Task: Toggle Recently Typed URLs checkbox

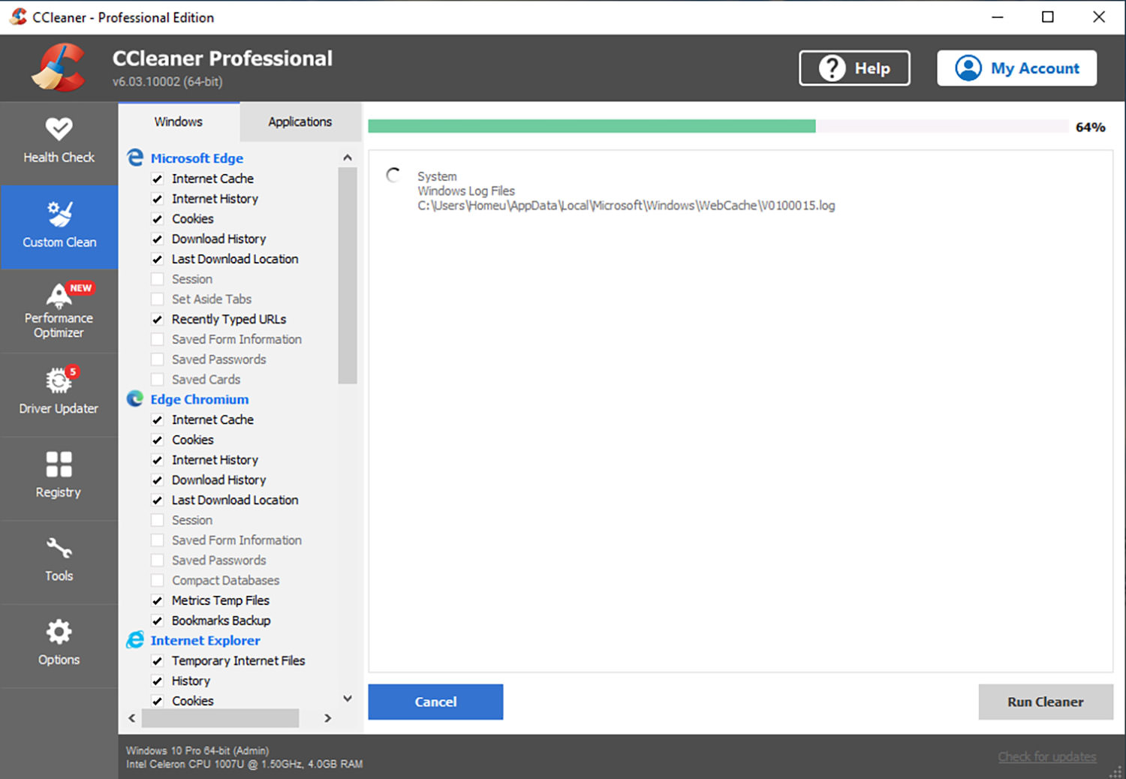Action: click(158, 319)
